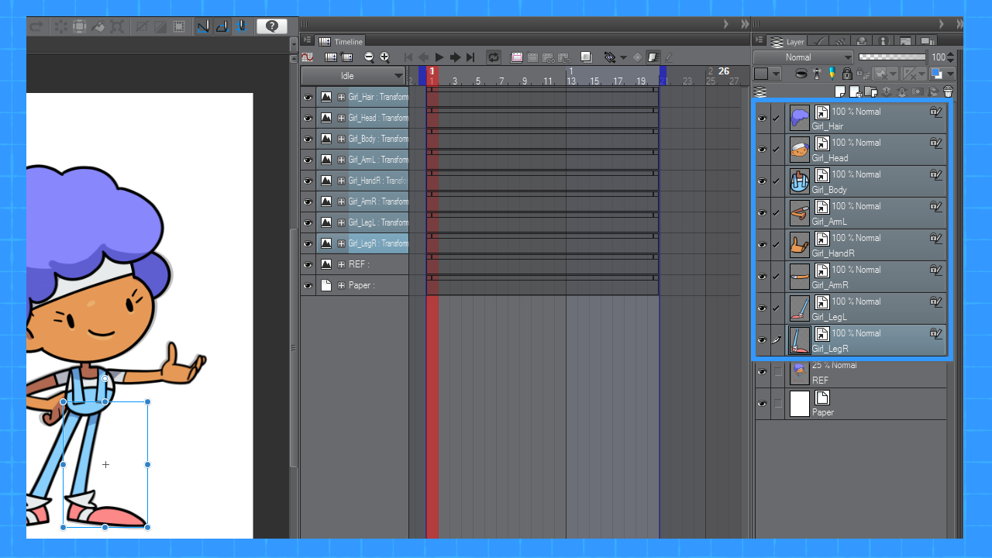
Task: Click the Redo arrow in top toolbar
Action: [x=36, y=26]
